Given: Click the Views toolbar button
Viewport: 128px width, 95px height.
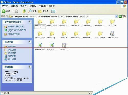Looking at the screenshot, I should 53,11.
